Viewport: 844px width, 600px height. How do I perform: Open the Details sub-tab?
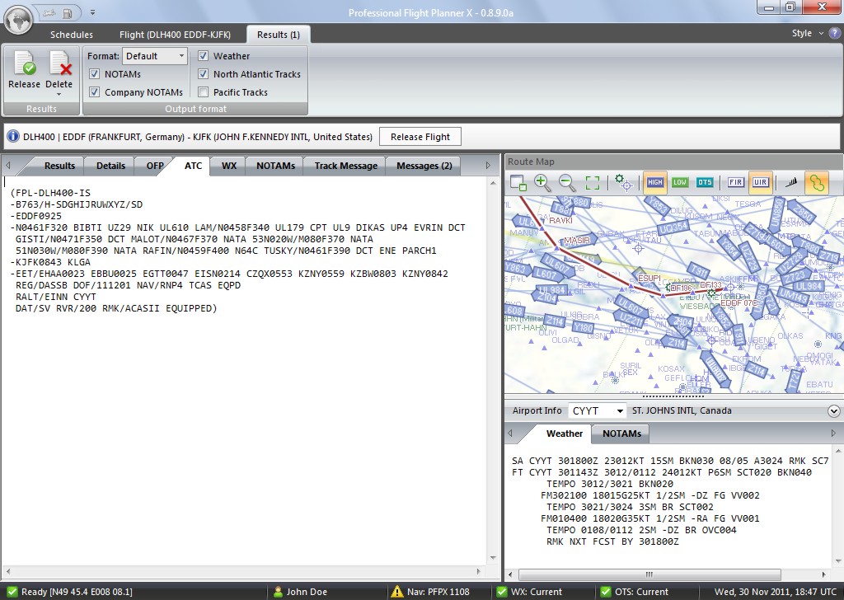point(111,166)
